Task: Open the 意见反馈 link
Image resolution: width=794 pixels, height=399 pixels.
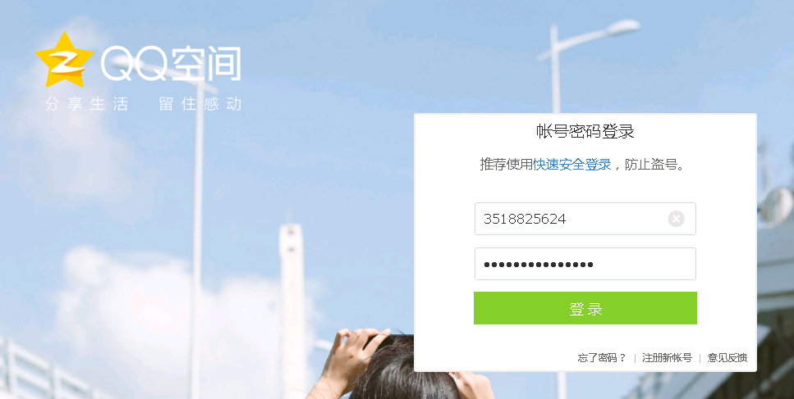Action: [x=727, y=357]
